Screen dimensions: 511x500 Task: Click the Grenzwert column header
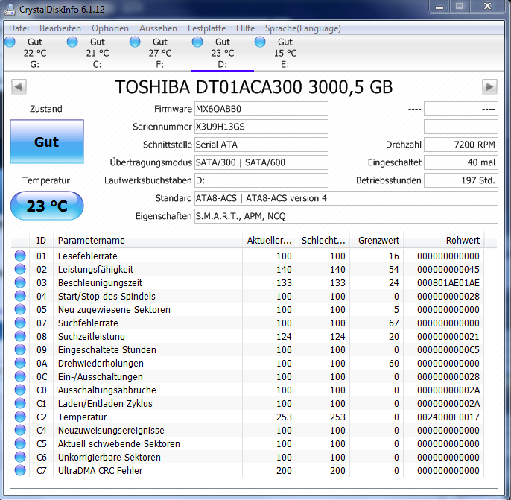coord(377,241)
